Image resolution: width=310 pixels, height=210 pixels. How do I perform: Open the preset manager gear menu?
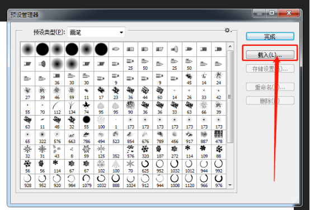(x=228, y=30)
